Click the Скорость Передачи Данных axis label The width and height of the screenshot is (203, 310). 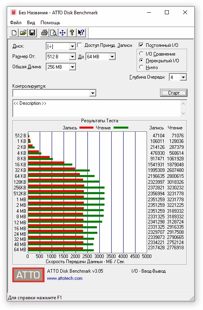pos(85,261)
